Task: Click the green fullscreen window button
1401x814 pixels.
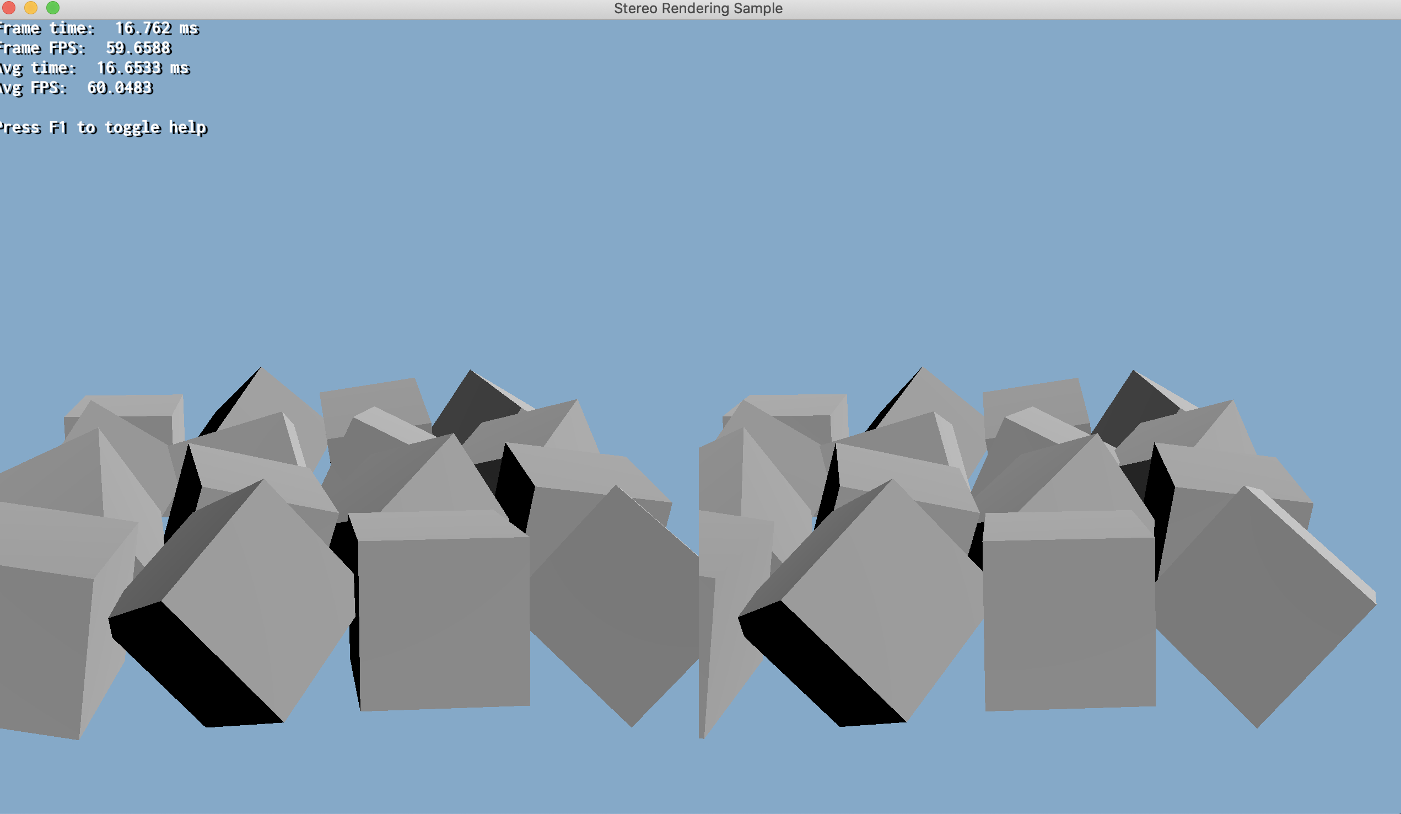Action: 53,8
